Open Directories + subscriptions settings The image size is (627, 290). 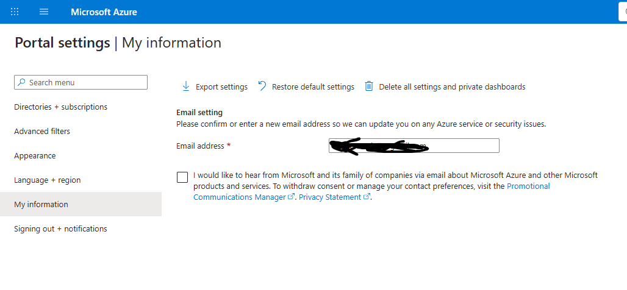click(x=61, y=107)
